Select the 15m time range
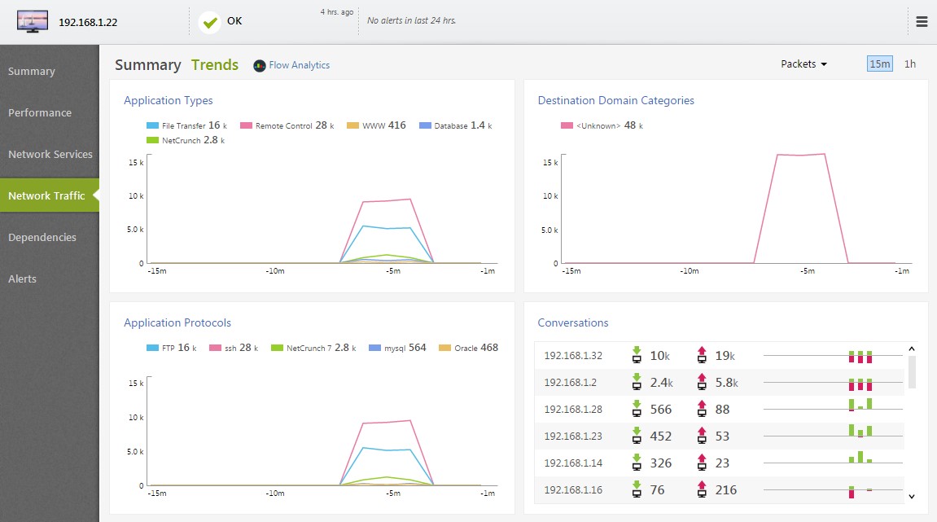Screen dimensions: 937x522 tap(879, 64)
